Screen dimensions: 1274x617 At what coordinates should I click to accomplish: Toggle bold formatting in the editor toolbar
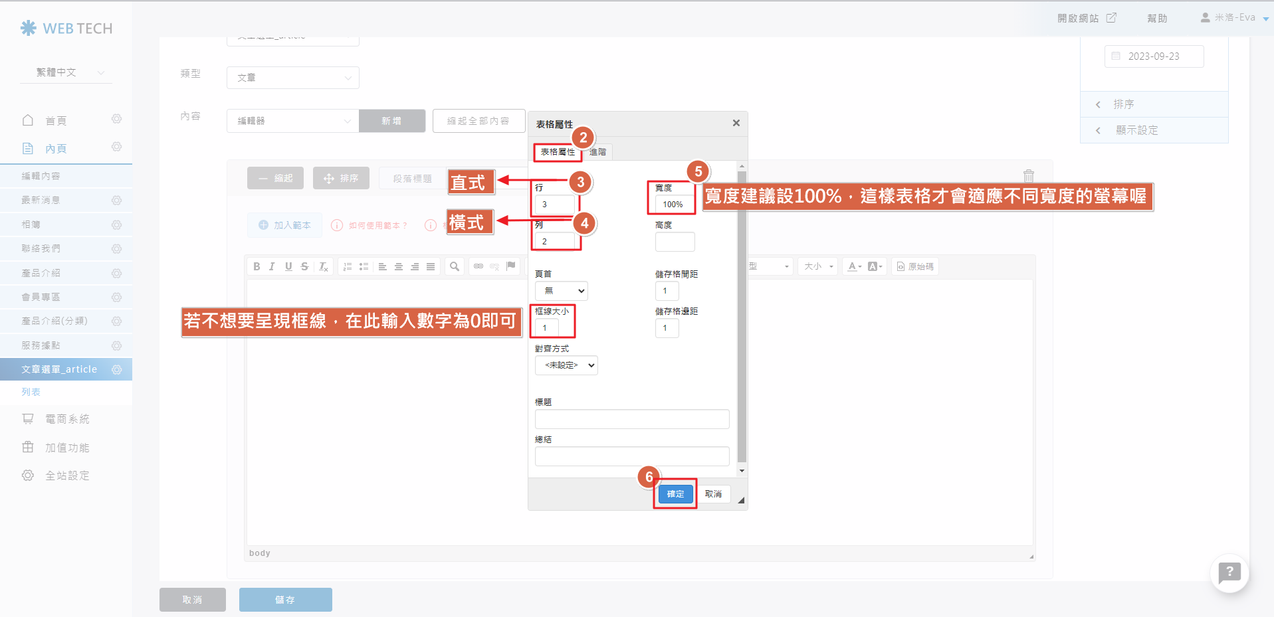point(257,266)
